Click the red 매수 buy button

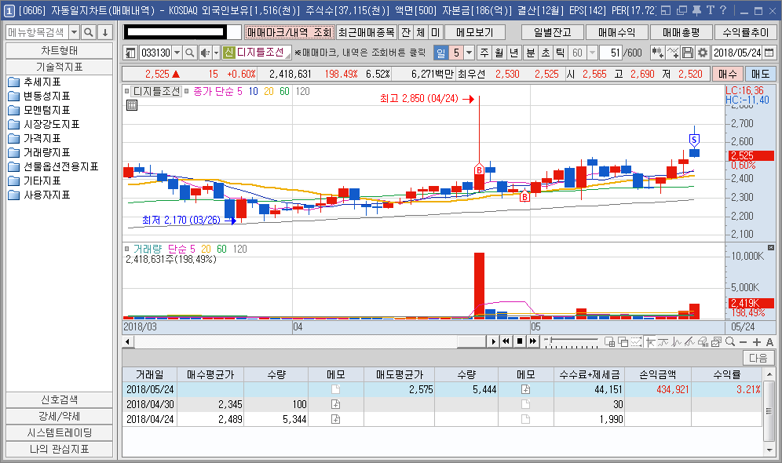pyautogui.click(x=728, y=75)
